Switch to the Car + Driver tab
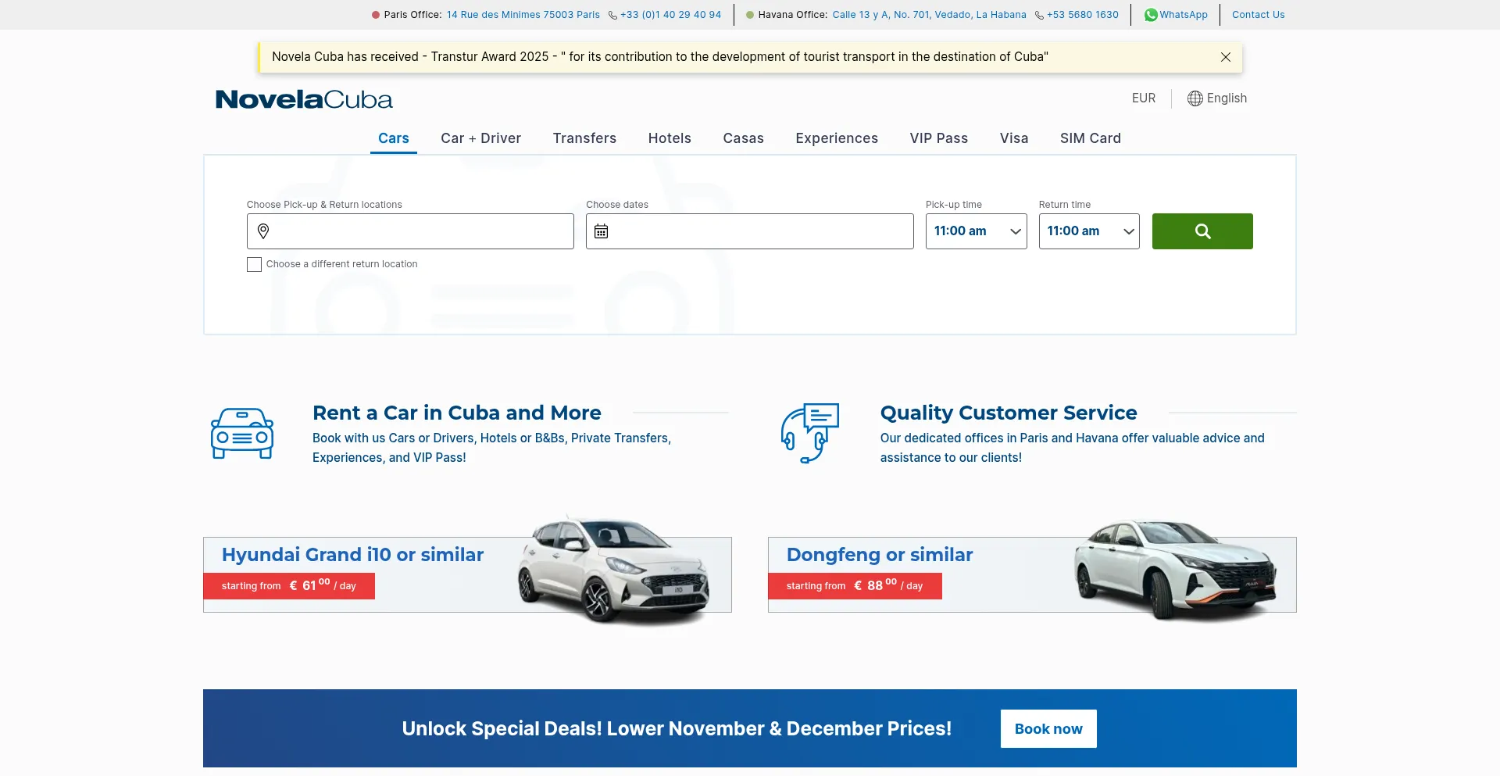Viewport: 1500px width, 776px height. coord(480,138)
